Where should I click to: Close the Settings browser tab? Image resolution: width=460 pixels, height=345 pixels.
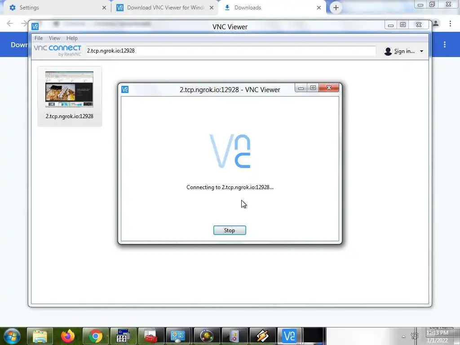104,8
